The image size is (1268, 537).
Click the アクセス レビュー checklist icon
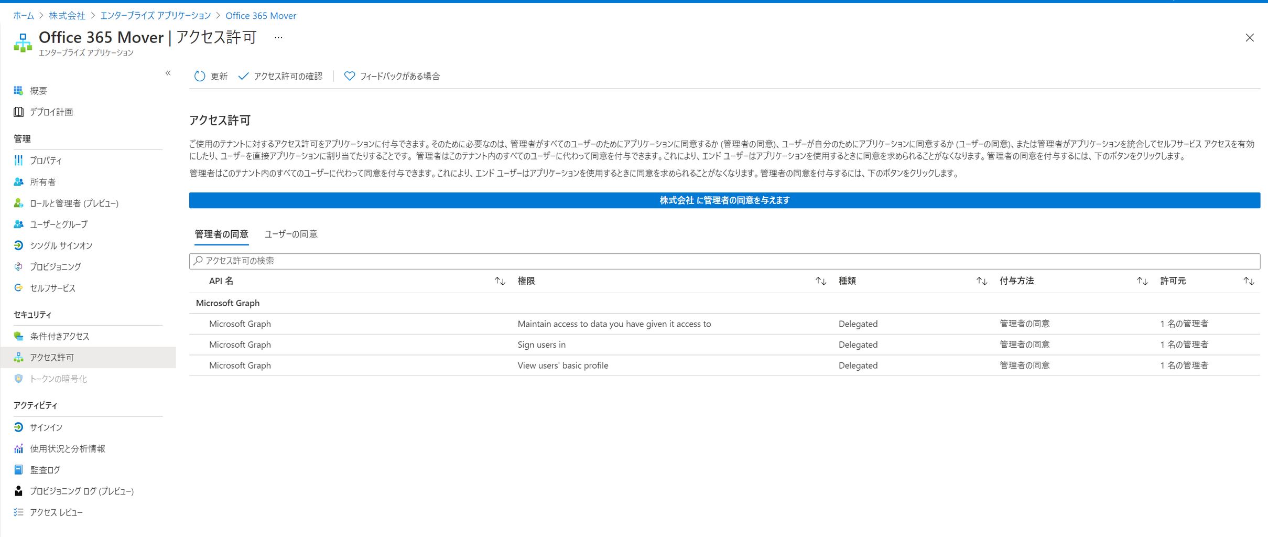18,512
